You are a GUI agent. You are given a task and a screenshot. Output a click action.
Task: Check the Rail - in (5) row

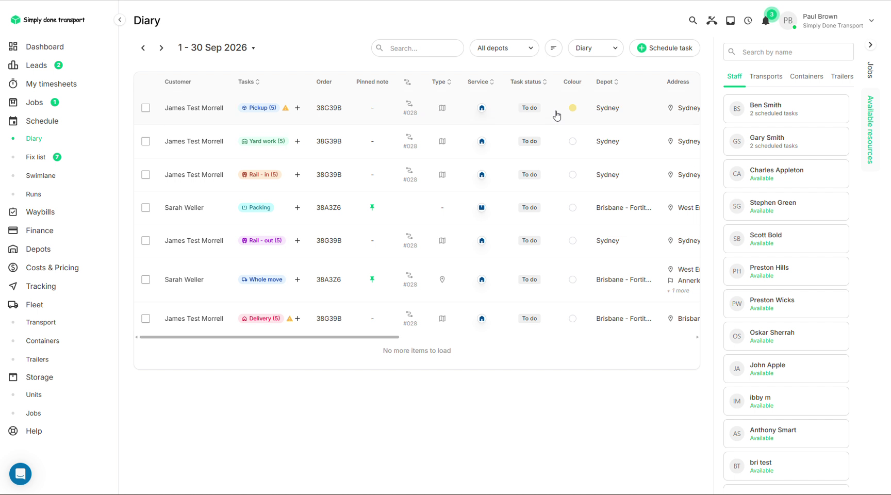146,175
